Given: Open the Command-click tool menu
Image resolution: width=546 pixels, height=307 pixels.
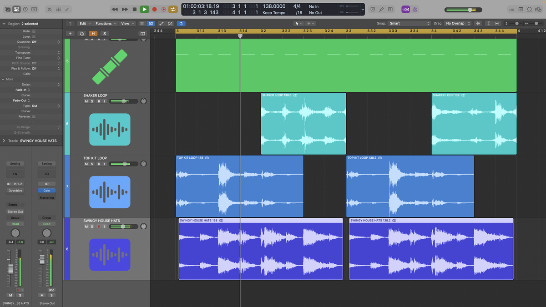Looking at the screenshot, I should [310, 24].
